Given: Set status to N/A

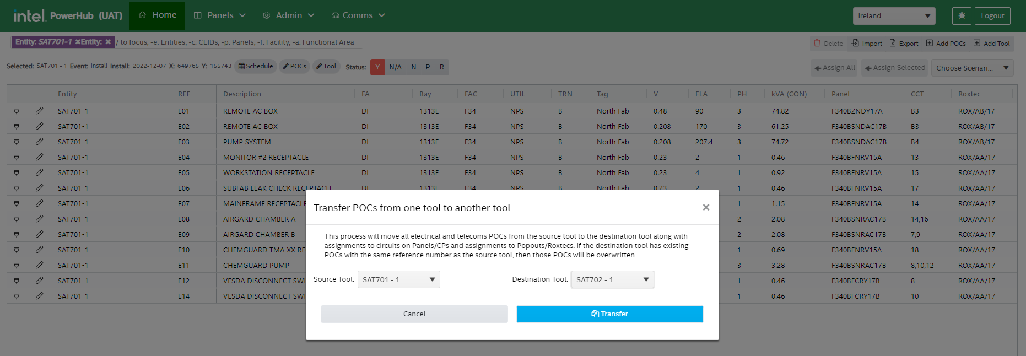Looking at the screenshot, I should click(395, 67).
